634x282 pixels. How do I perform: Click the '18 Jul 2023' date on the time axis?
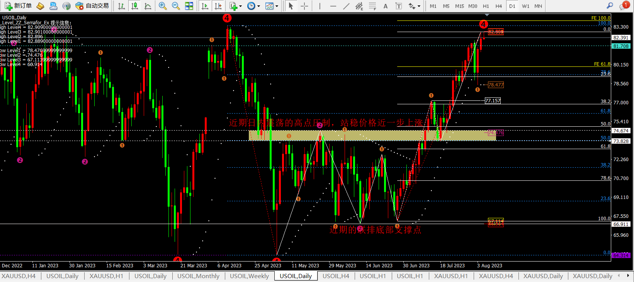[x=452, y=265]
